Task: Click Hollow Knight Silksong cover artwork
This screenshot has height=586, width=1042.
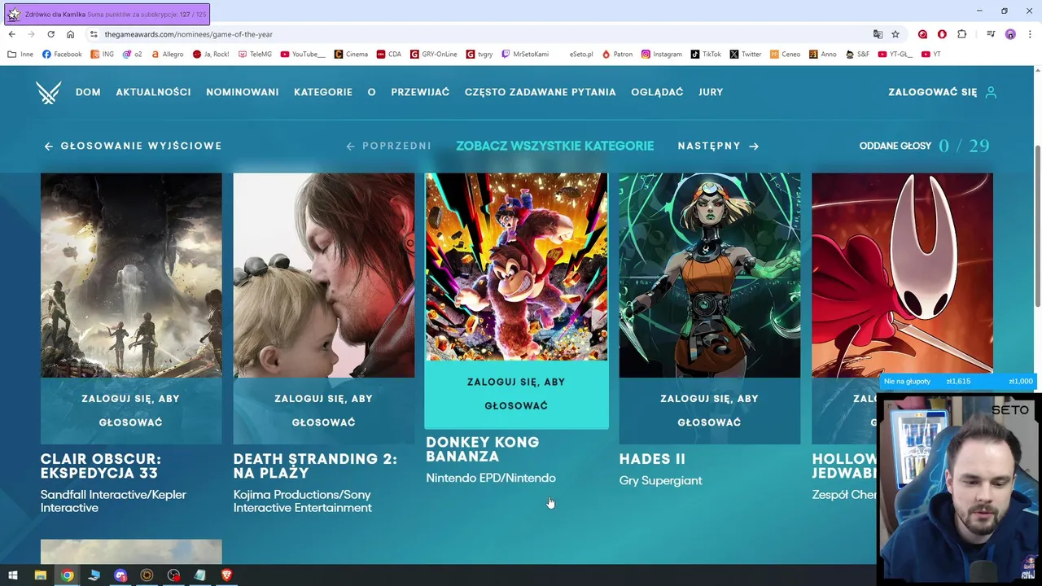Action: (902, 275)
